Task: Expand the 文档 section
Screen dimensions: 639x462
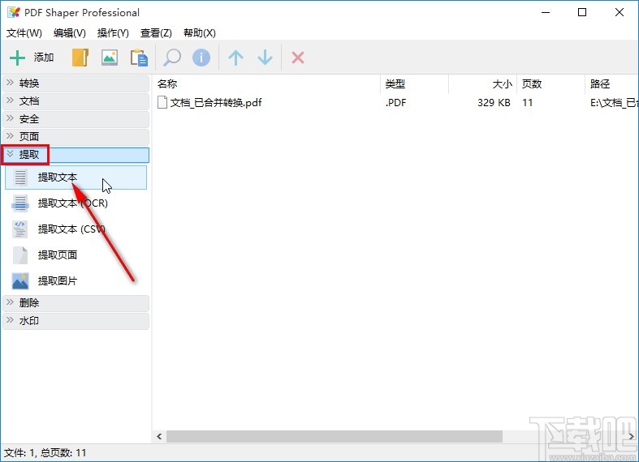Action: pyautogui.click(x=76, y=101)
